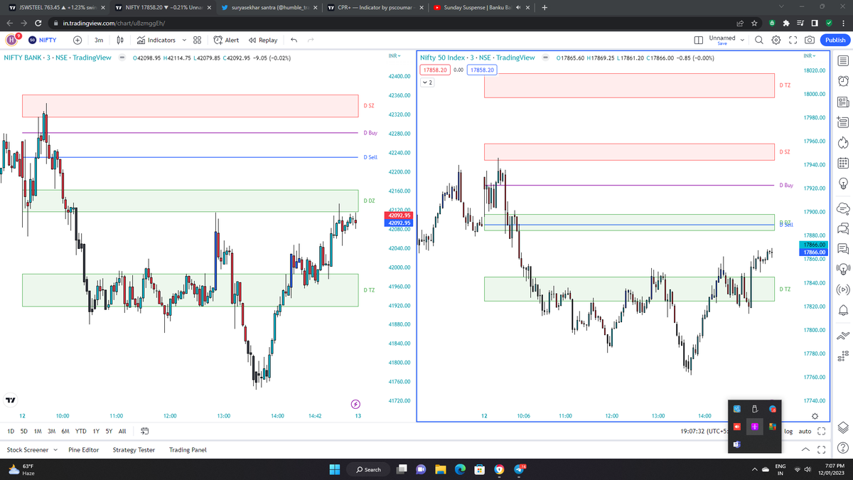Switch to CPR+ Indicator browser tab

[375, 7]
